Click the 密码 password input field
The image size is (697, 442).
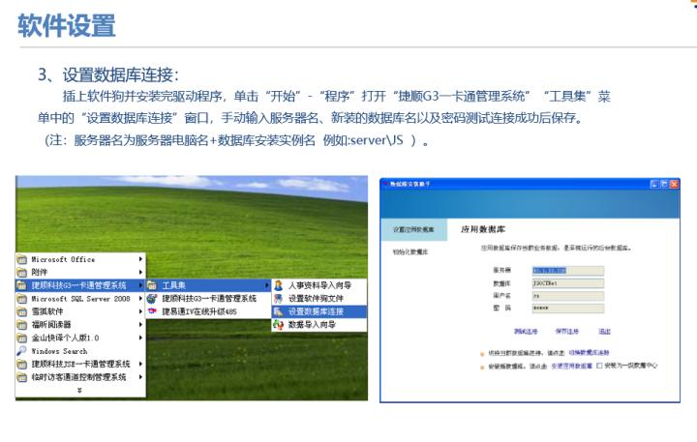click(x=568, y=308)
